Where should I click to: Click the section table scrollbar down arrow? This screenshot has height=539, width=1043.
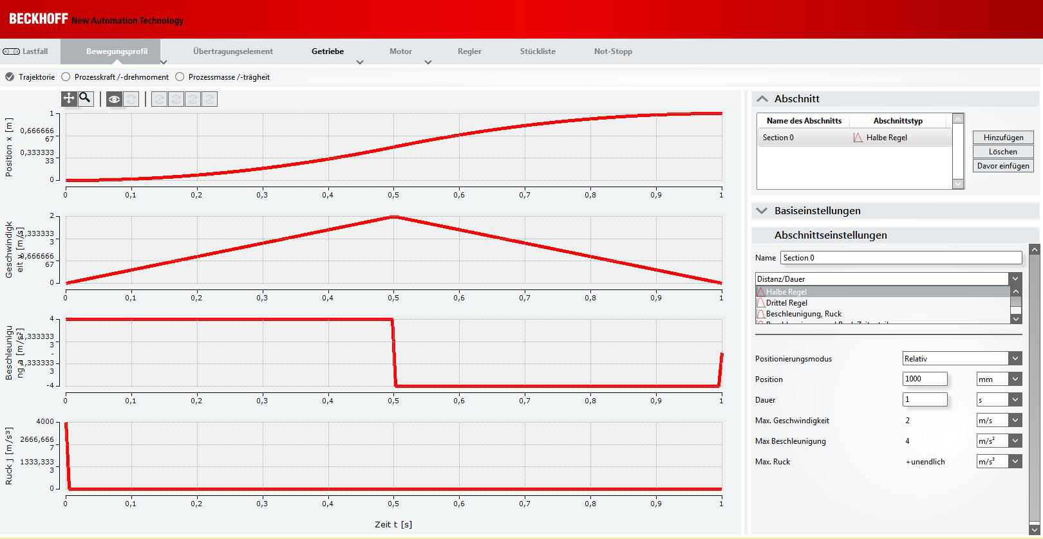tap(958, 184)
